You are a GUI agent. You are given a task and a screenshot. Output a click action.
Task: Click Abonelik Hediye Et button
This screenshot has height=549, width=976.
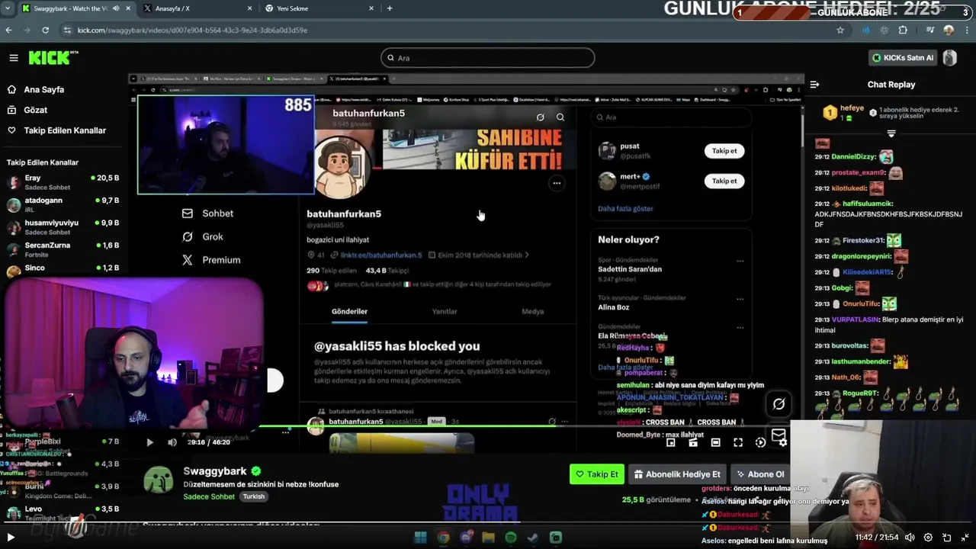coord(677,474)
